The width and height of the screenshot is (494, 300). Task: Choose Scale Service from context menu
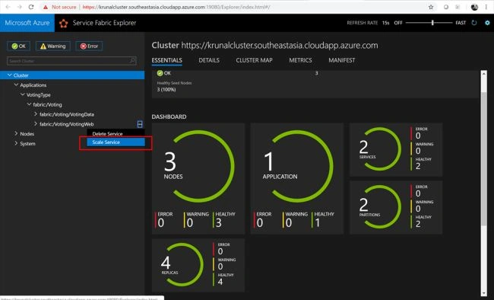116,142
